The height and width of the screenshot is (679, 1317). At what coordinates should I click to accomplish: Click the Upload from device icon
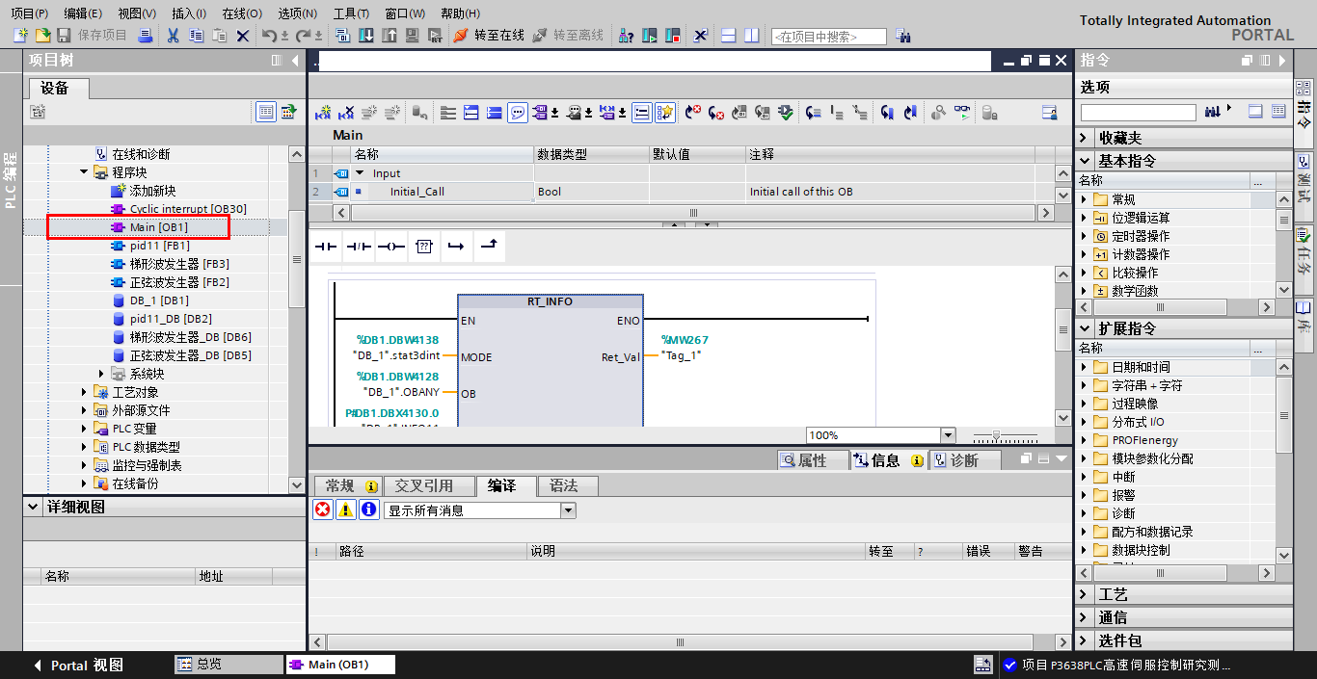(390, 36)
